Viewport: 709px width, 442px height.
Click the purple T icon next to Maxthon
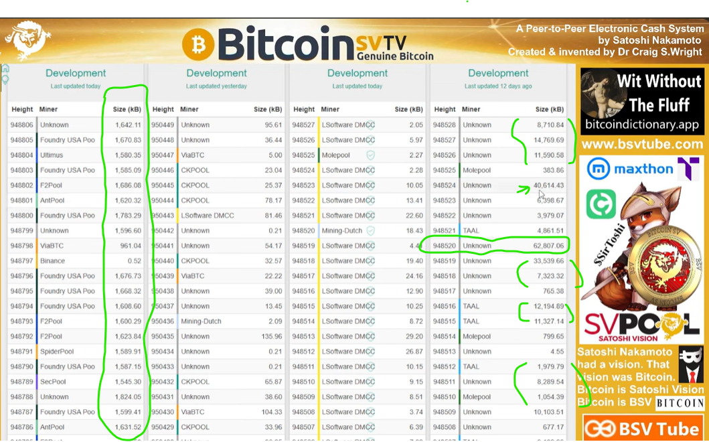click(688, 169)
